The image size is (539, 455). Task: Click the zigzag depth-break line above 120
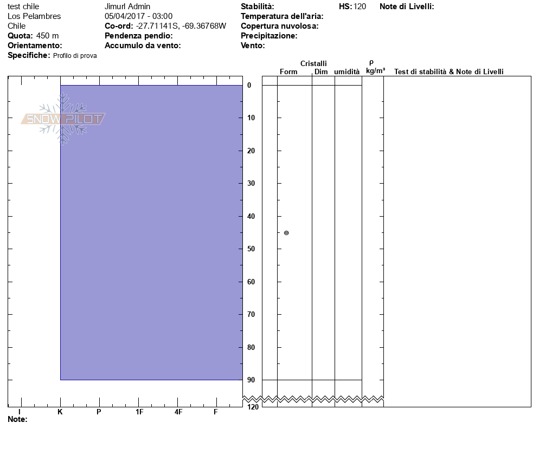pos(323,399)
